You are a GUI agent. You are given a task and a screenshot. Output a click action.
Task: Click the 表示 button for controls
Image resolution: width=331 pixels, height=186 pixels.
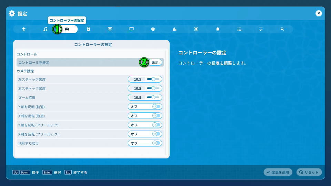click(x=155, y=62)
